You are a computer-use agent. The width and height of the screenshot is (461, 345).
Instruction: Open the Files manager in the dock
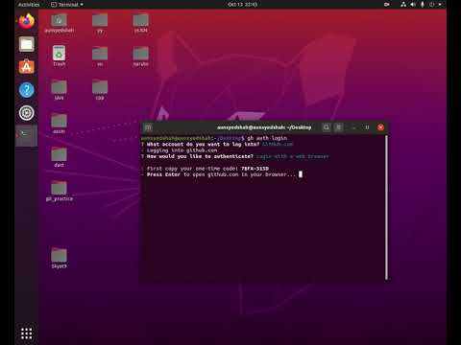(x=27, y=44)
